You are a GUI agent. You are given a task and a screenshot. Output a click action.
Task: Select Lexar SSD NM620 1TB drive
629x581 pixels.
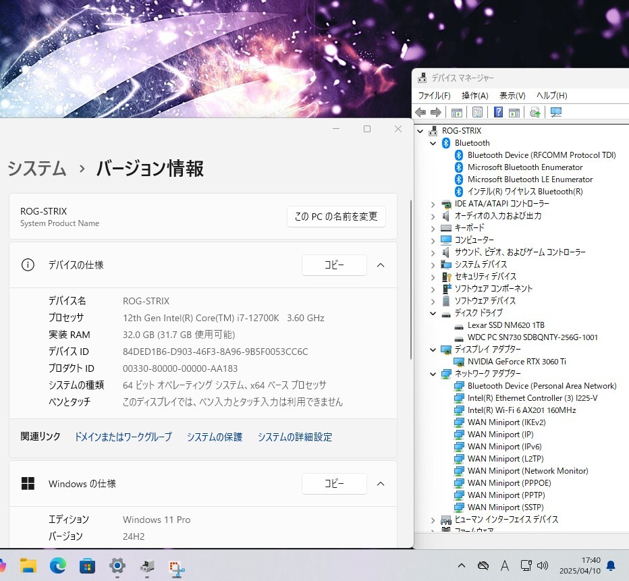(x=506, y=325)
